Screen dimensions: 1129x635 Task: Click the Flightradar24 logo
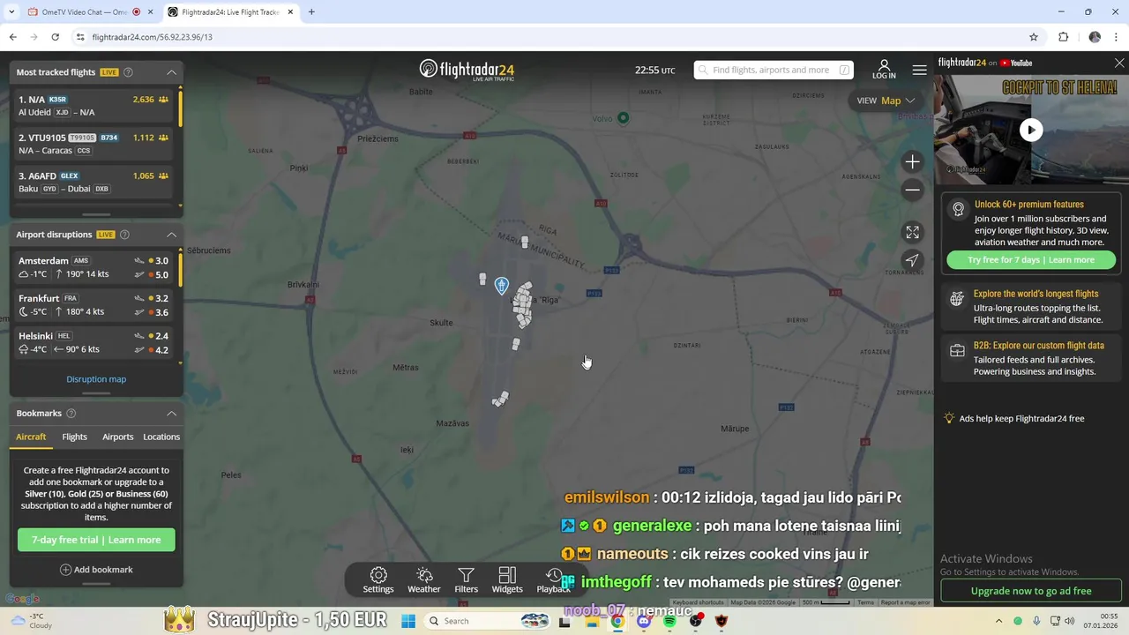click(x=467, y=71)
